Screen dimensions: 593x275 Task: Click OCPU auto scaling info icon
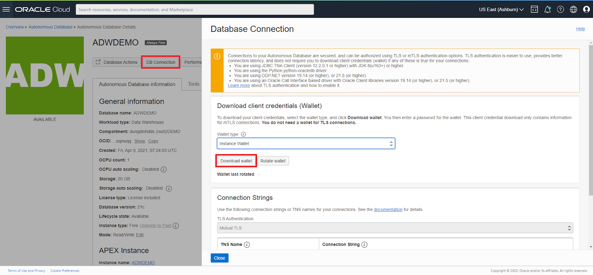[x=164, y=169]
